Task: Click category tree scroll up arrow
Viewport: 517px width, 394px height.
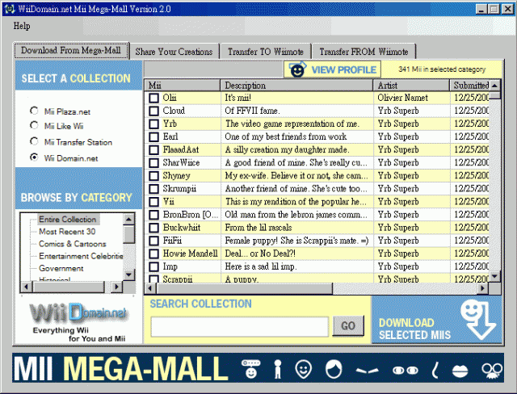Action: (x=129, y=219)
